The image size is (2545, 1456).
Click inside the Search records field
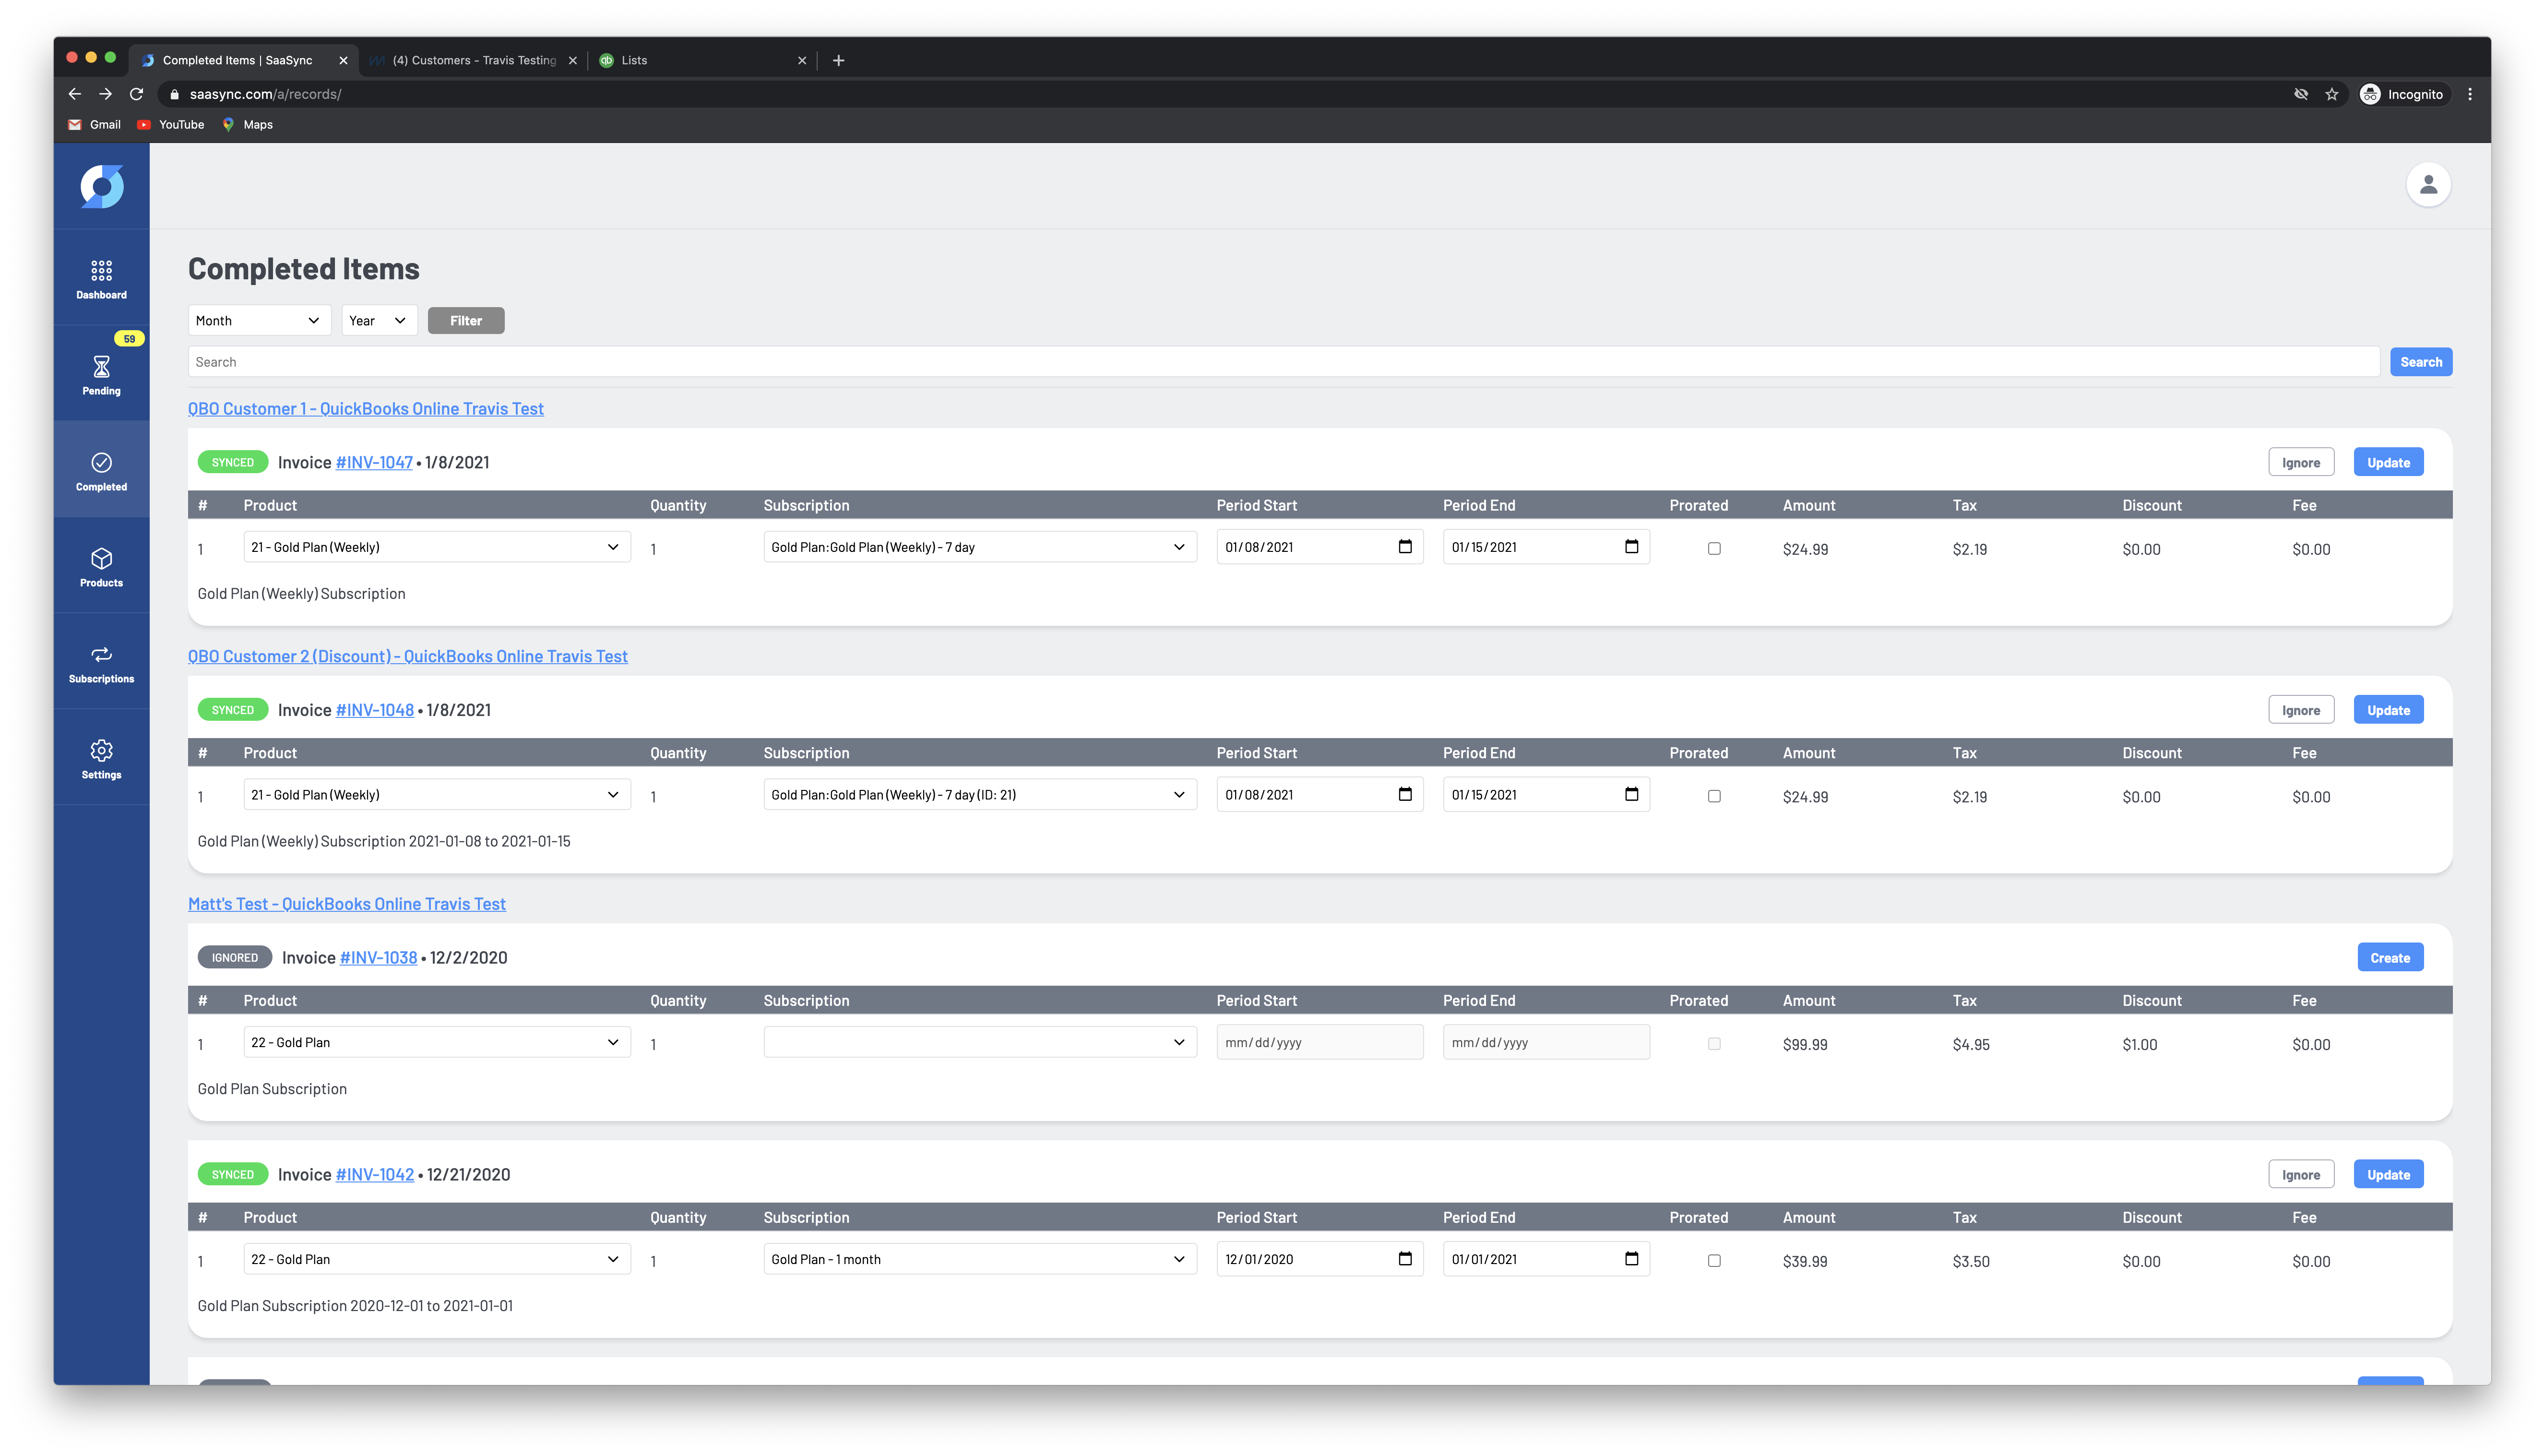[999, 361]
